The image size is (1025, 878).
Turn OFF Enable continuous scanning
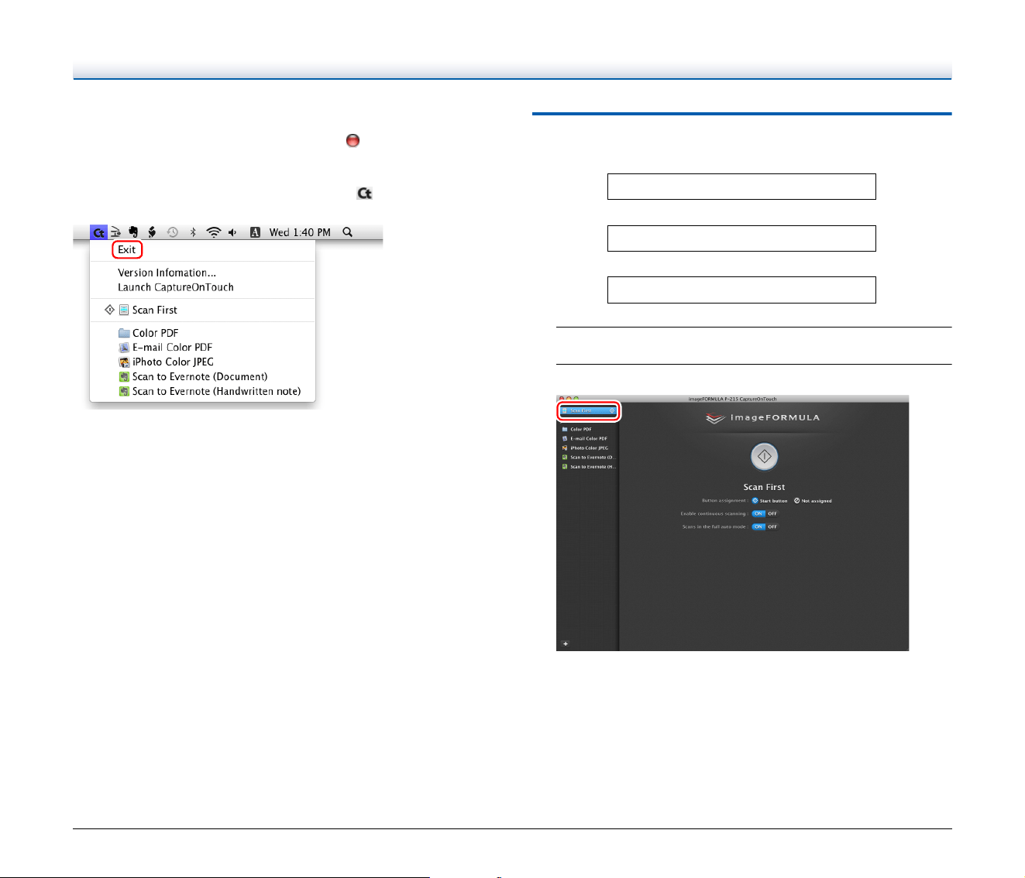tap(772, 513)
